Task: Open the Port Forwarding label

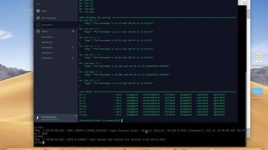Action: 49,18
